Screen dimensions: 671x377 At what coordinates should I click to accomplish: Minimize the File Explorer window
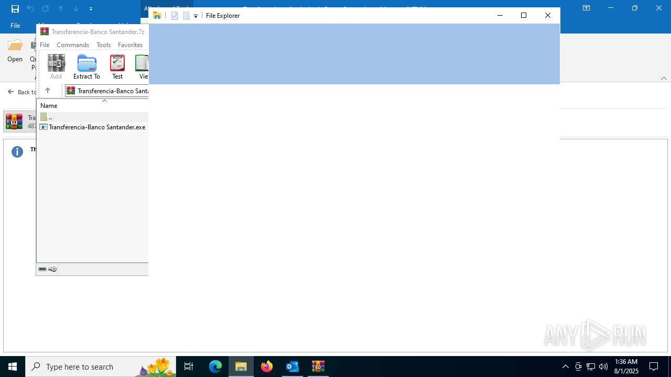tap(500, 15)
